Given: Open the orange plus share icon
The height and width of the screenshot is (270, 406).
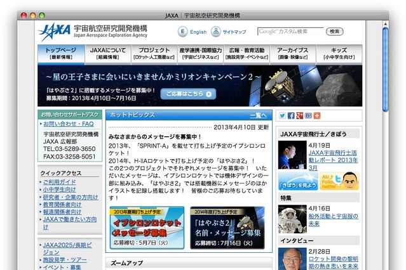Looking at the screenshot, I should pos(317,116).
